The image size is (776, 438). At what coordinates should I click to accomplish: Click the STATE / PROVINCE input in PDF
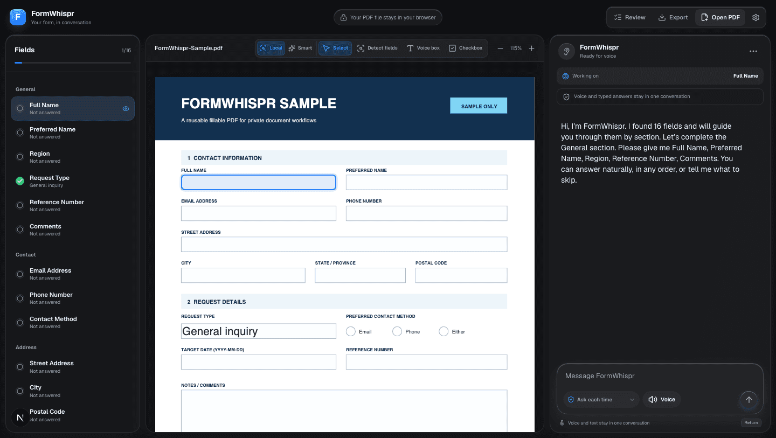360,275
